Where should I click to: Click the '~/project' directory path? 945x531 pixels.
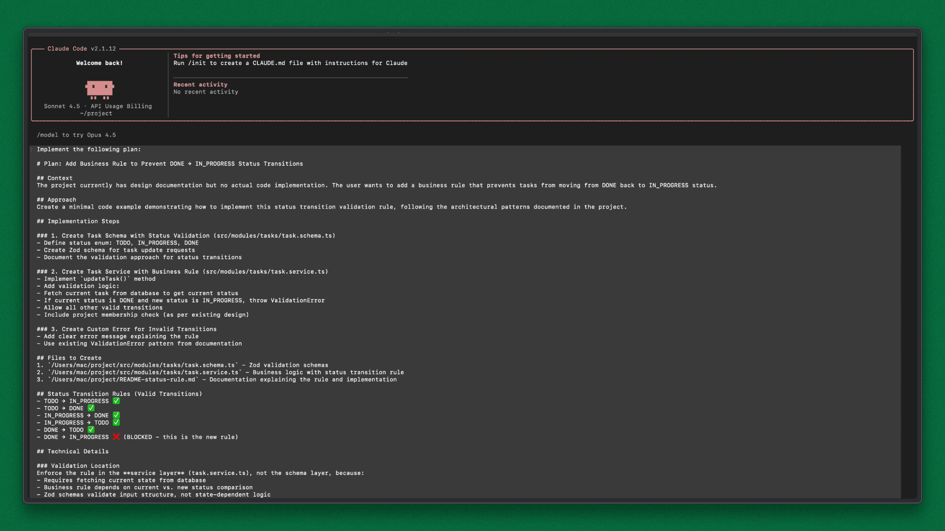tap(96, 114)
